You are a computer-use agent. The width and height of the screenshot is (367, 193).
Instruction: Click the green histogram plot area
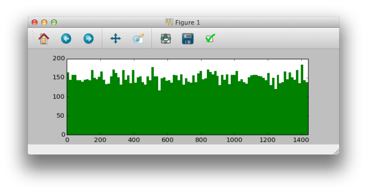pyautogui.click(x=188, y=97)
